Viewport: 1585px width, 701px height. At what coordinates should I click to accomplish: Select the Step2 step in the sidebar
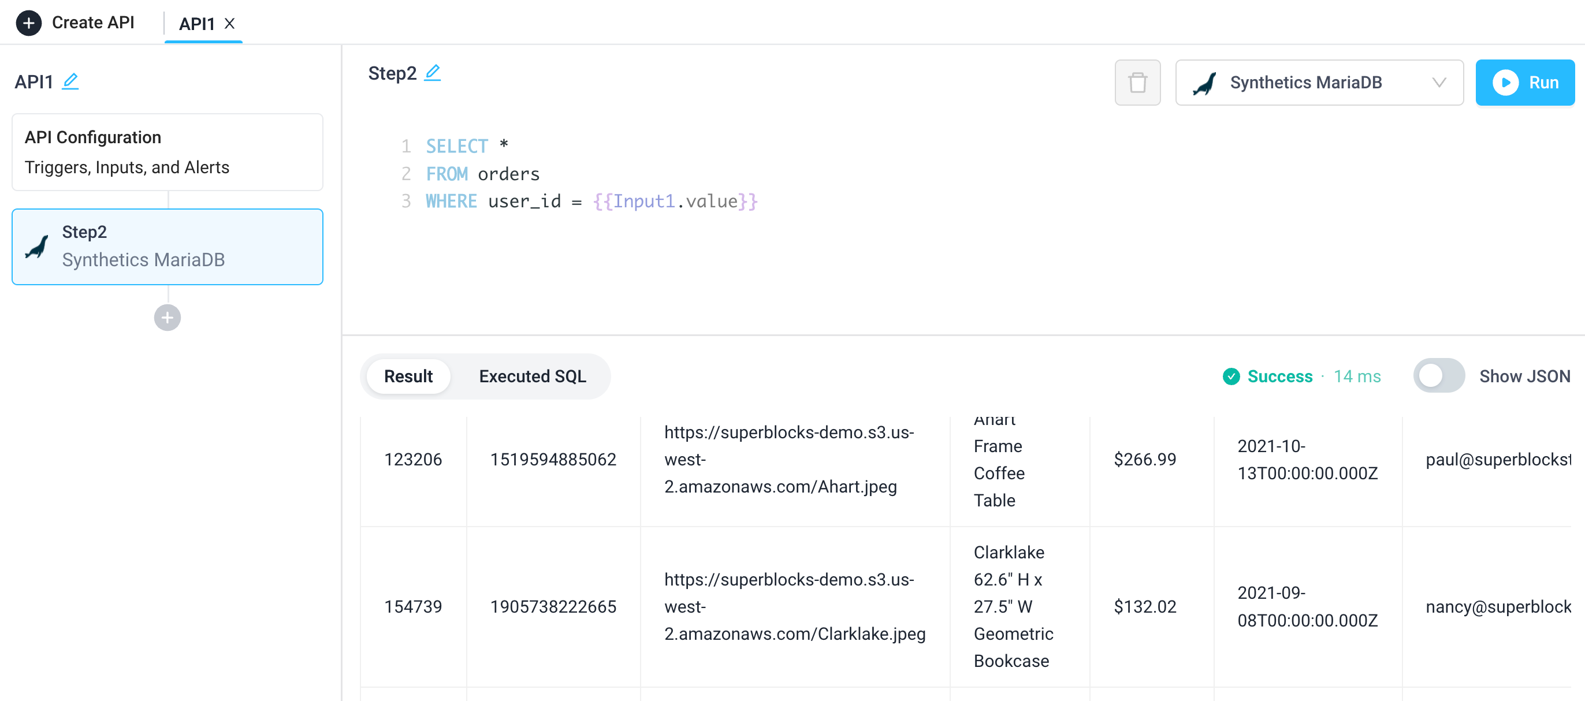click(x=167, y=246)
